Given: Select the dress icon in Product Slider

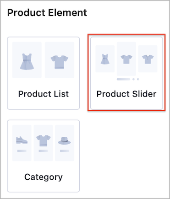Looking at the screenshot, I should coord(105,59).
